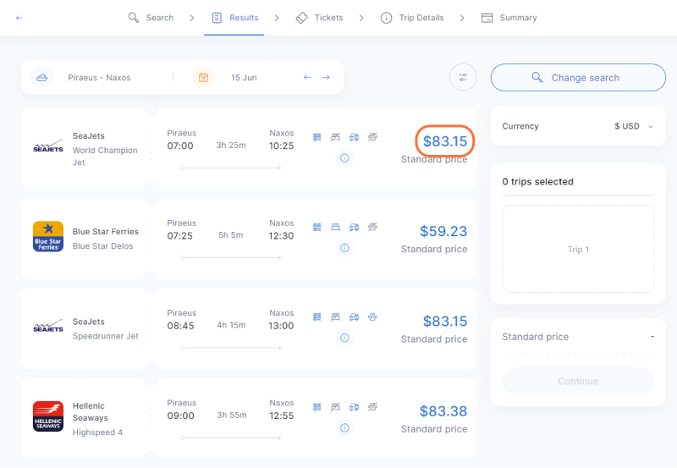Click the 5h 5m duration text
The height and width of the screenshot is (468, 677).
point(231,235)
